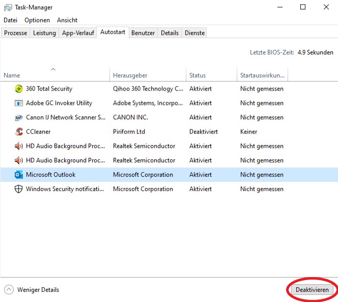Click the CCleaner icon
The height and width of the screenshot is (302, 338).
click(19, 131)
